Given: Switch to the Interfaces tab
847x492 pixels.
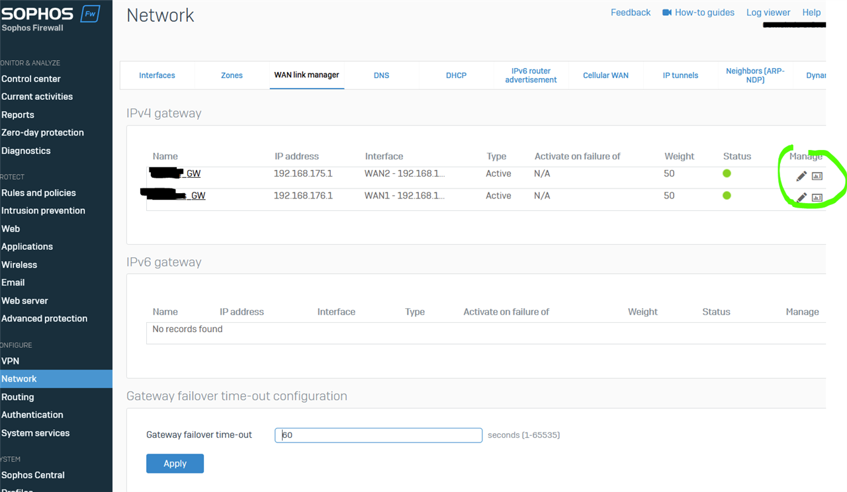Looking at the screenshot, I should click(157, 75).
